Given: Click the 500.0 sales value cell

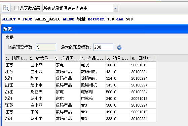Looking at the screenshot, I should (118, 92).
